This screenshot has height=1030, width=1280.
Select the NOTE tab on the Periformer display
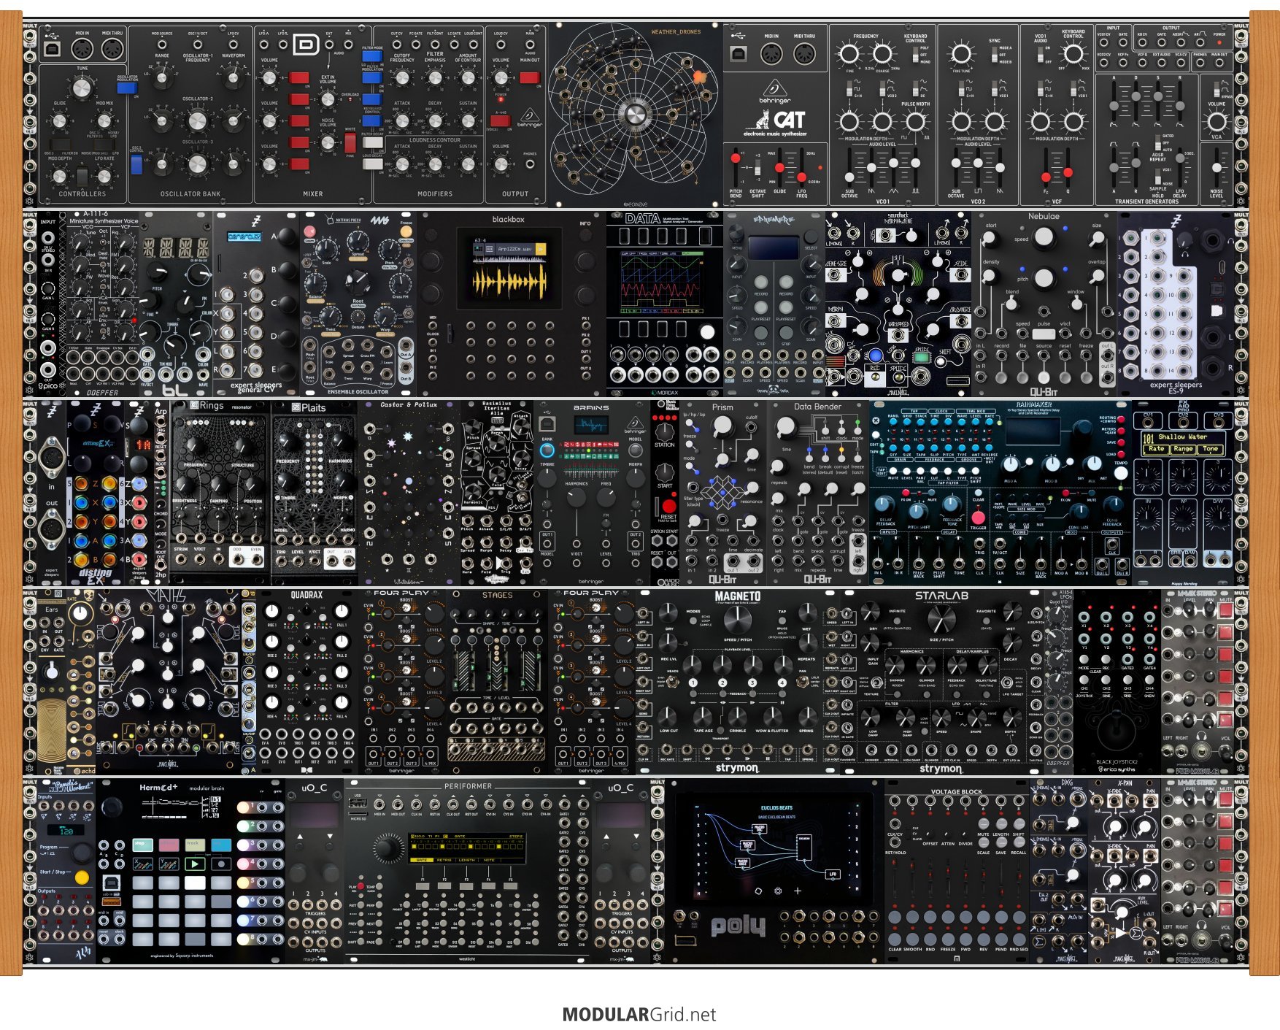point(489,860)
